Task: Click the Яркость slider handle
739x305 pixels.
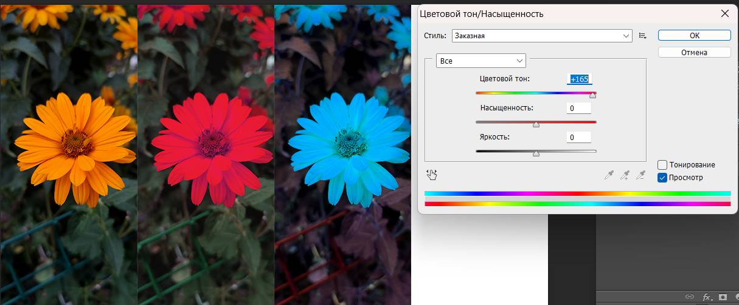Action: tap(536, 153)
